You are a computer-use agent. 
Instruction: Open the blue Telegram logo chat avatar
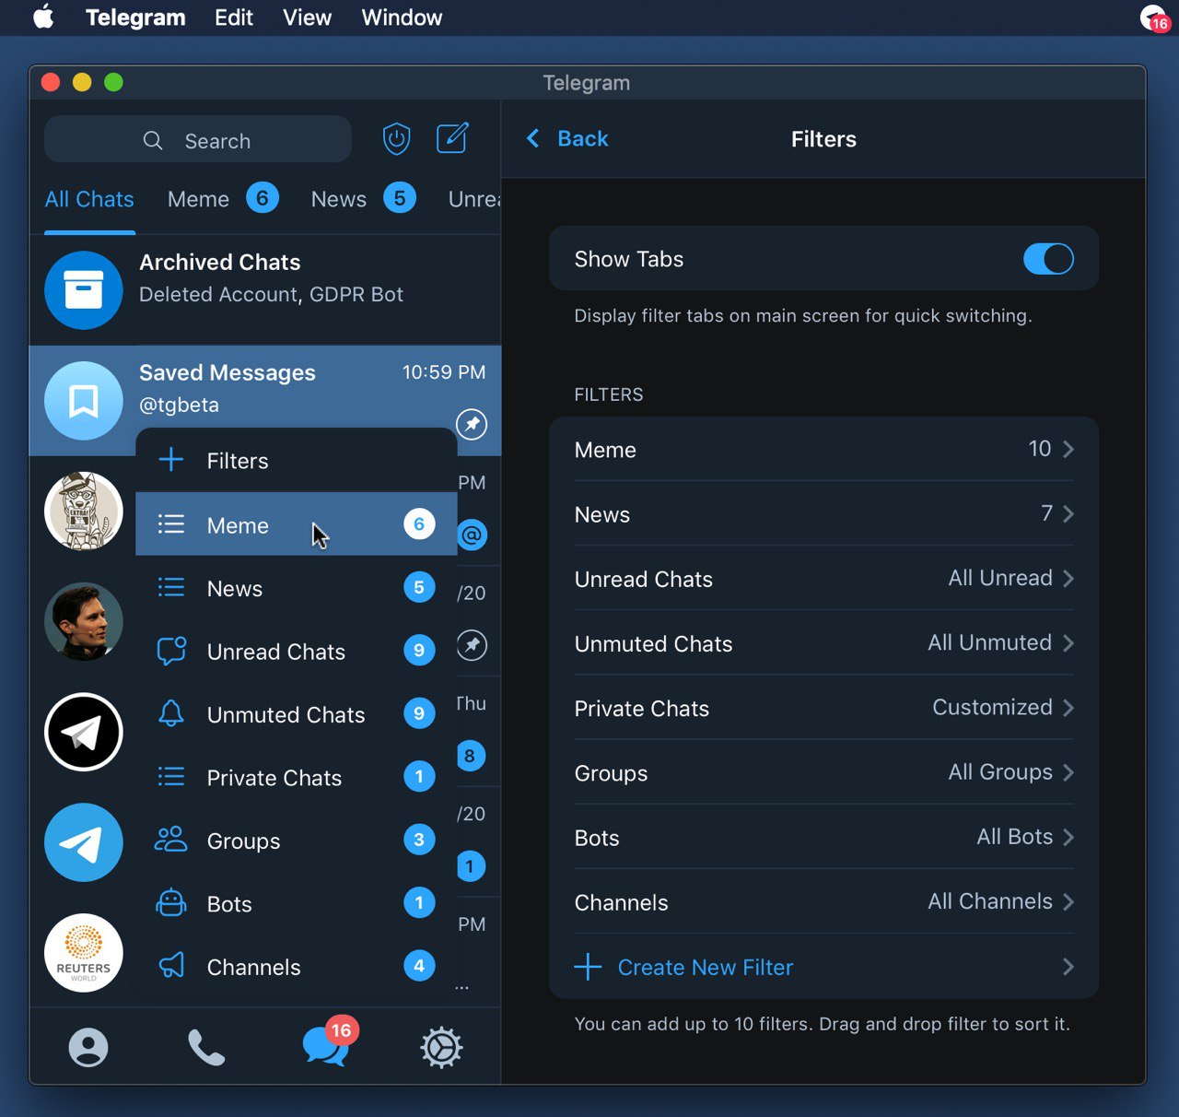click(x=84, y=842)
